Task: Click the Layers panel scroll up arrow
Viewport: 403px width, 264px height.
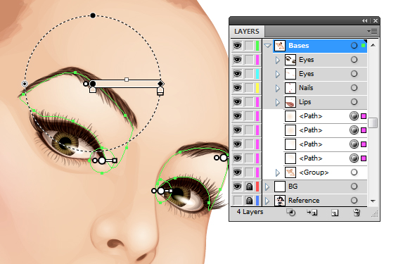Action: click(373, 45)
